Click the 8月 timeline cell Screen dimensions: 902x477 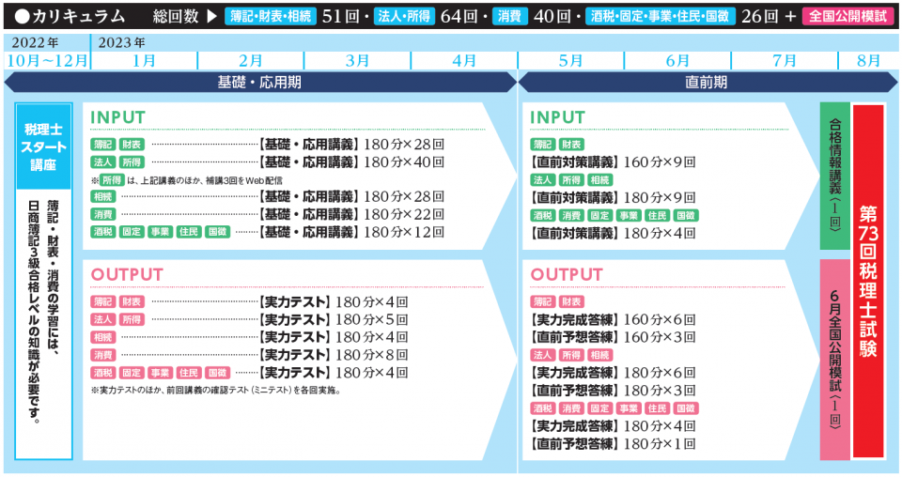pos(867,60)
